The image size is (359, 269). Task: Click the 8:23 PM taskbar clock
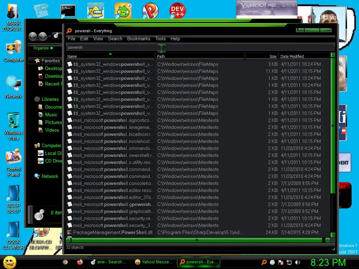328,262
